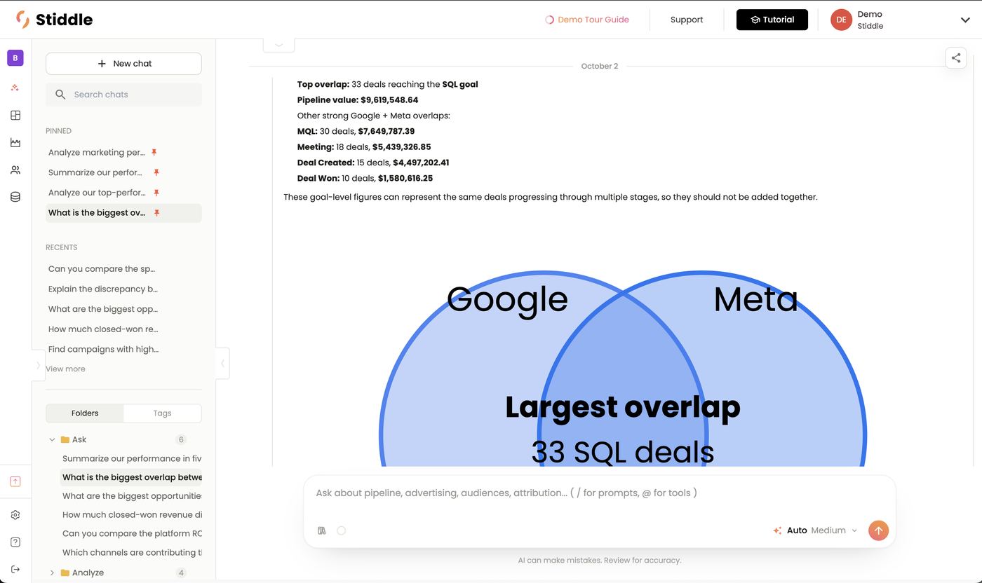Open recent chat How much closed-won re…

pyautogui.click(x=103, y=329)
